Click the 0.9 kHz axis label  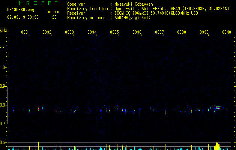[x=3, y=86]
